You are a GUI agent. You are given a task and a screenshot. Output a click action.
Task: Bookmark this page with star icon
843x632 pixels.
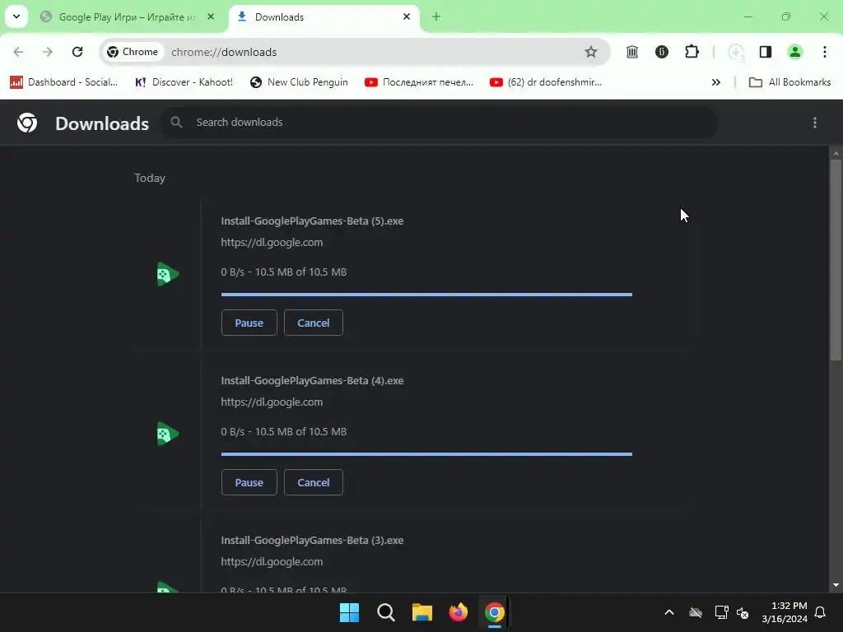click(x=591, y=52)
